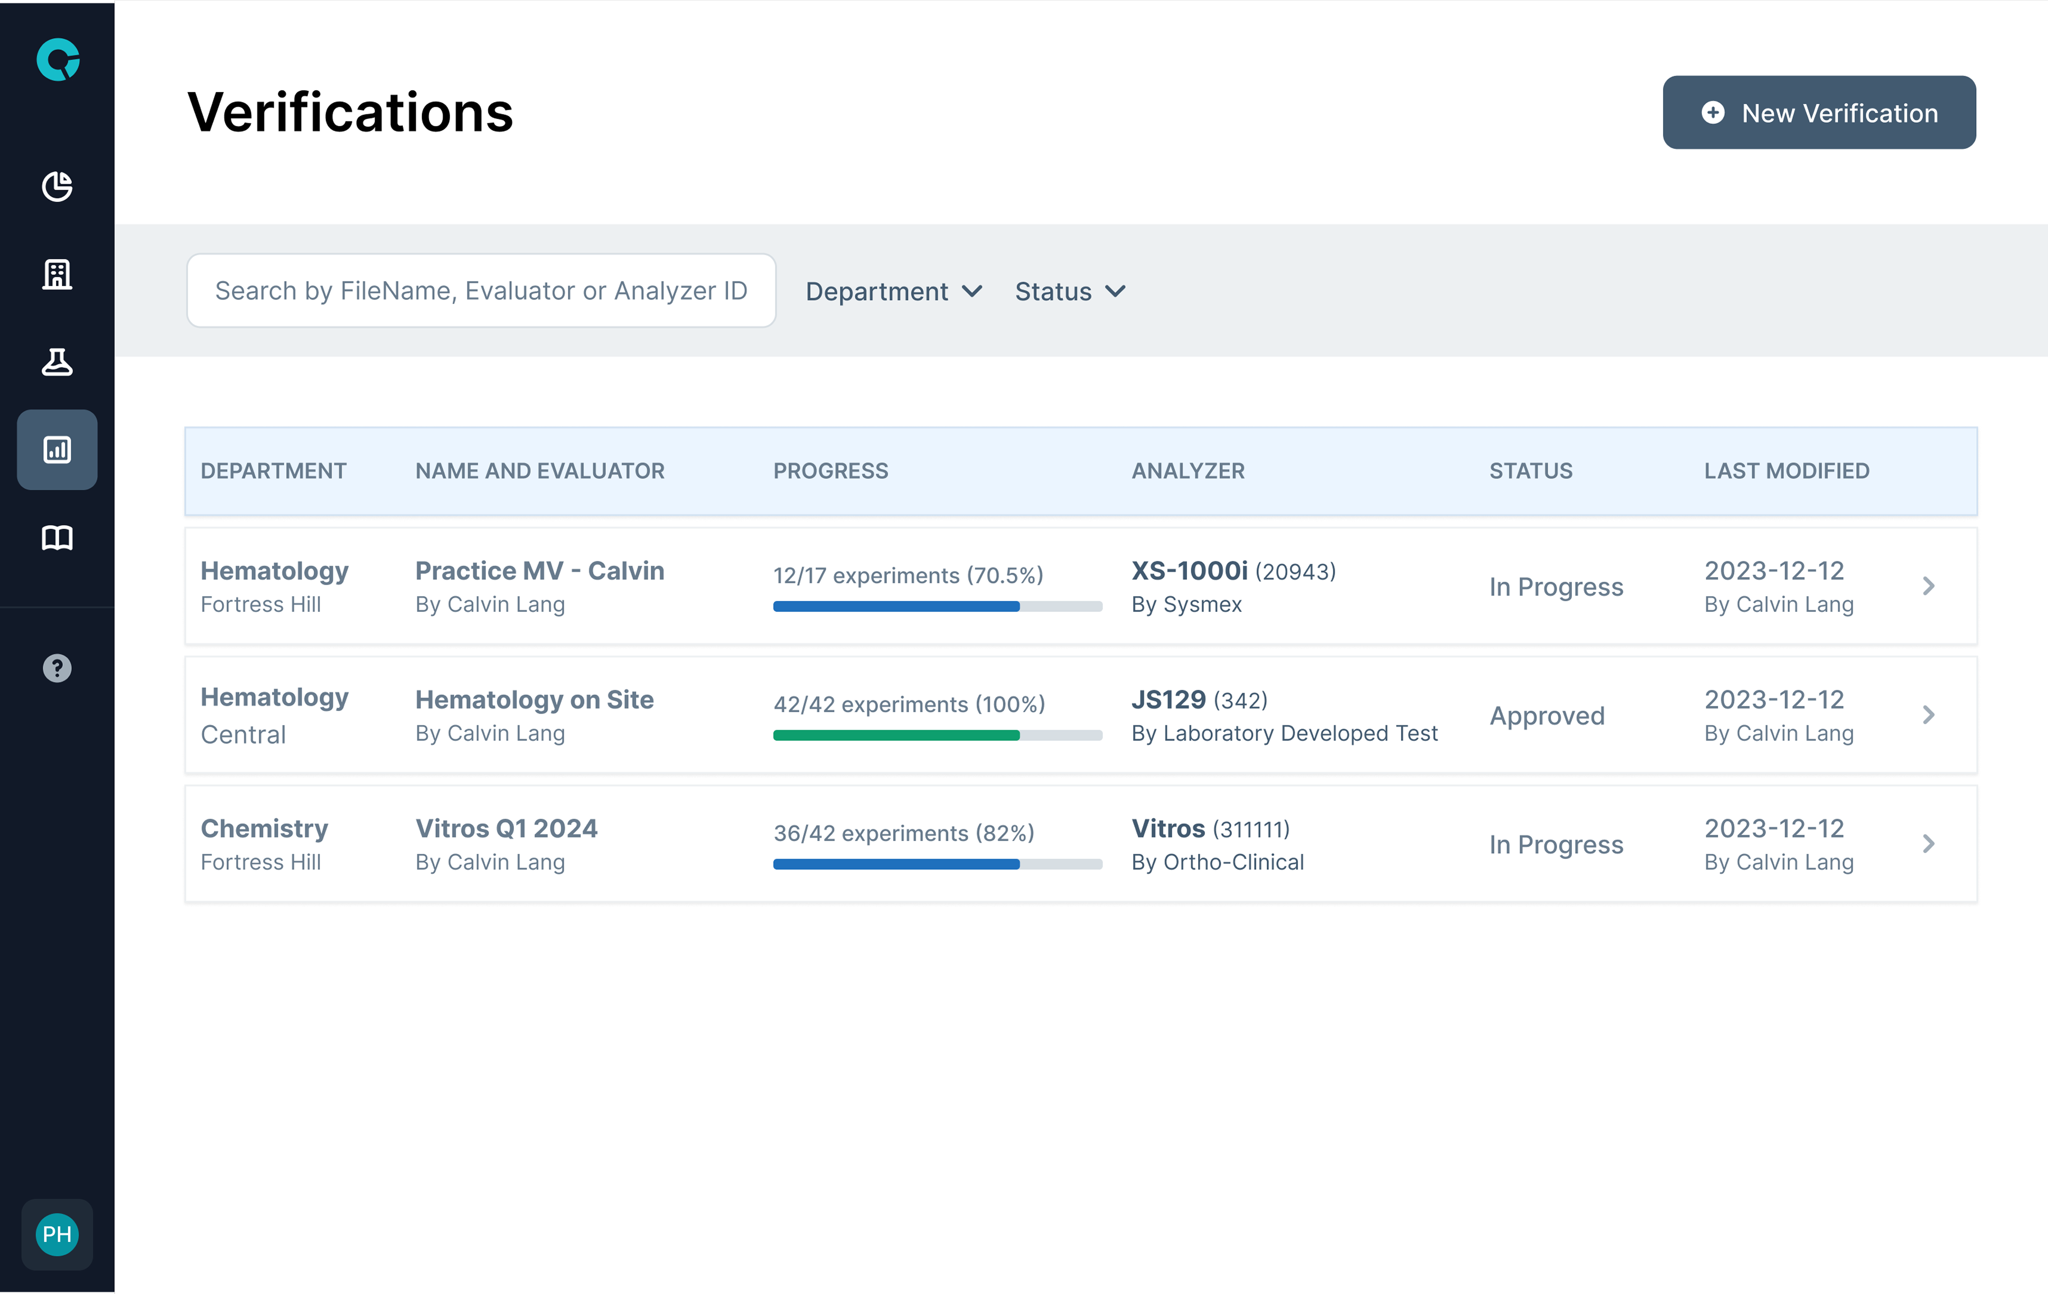Image resolution: width=2048 pixels, height=1294 pixels.
Task: Open the building facilities sidebar icon
Action: [57, 275]
